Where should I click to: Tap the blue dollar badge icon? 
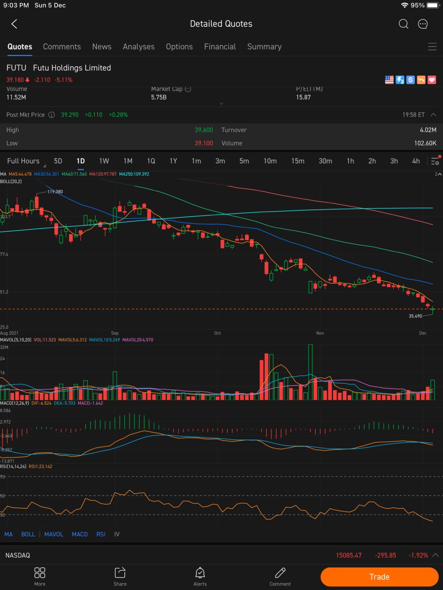point(410,80)
